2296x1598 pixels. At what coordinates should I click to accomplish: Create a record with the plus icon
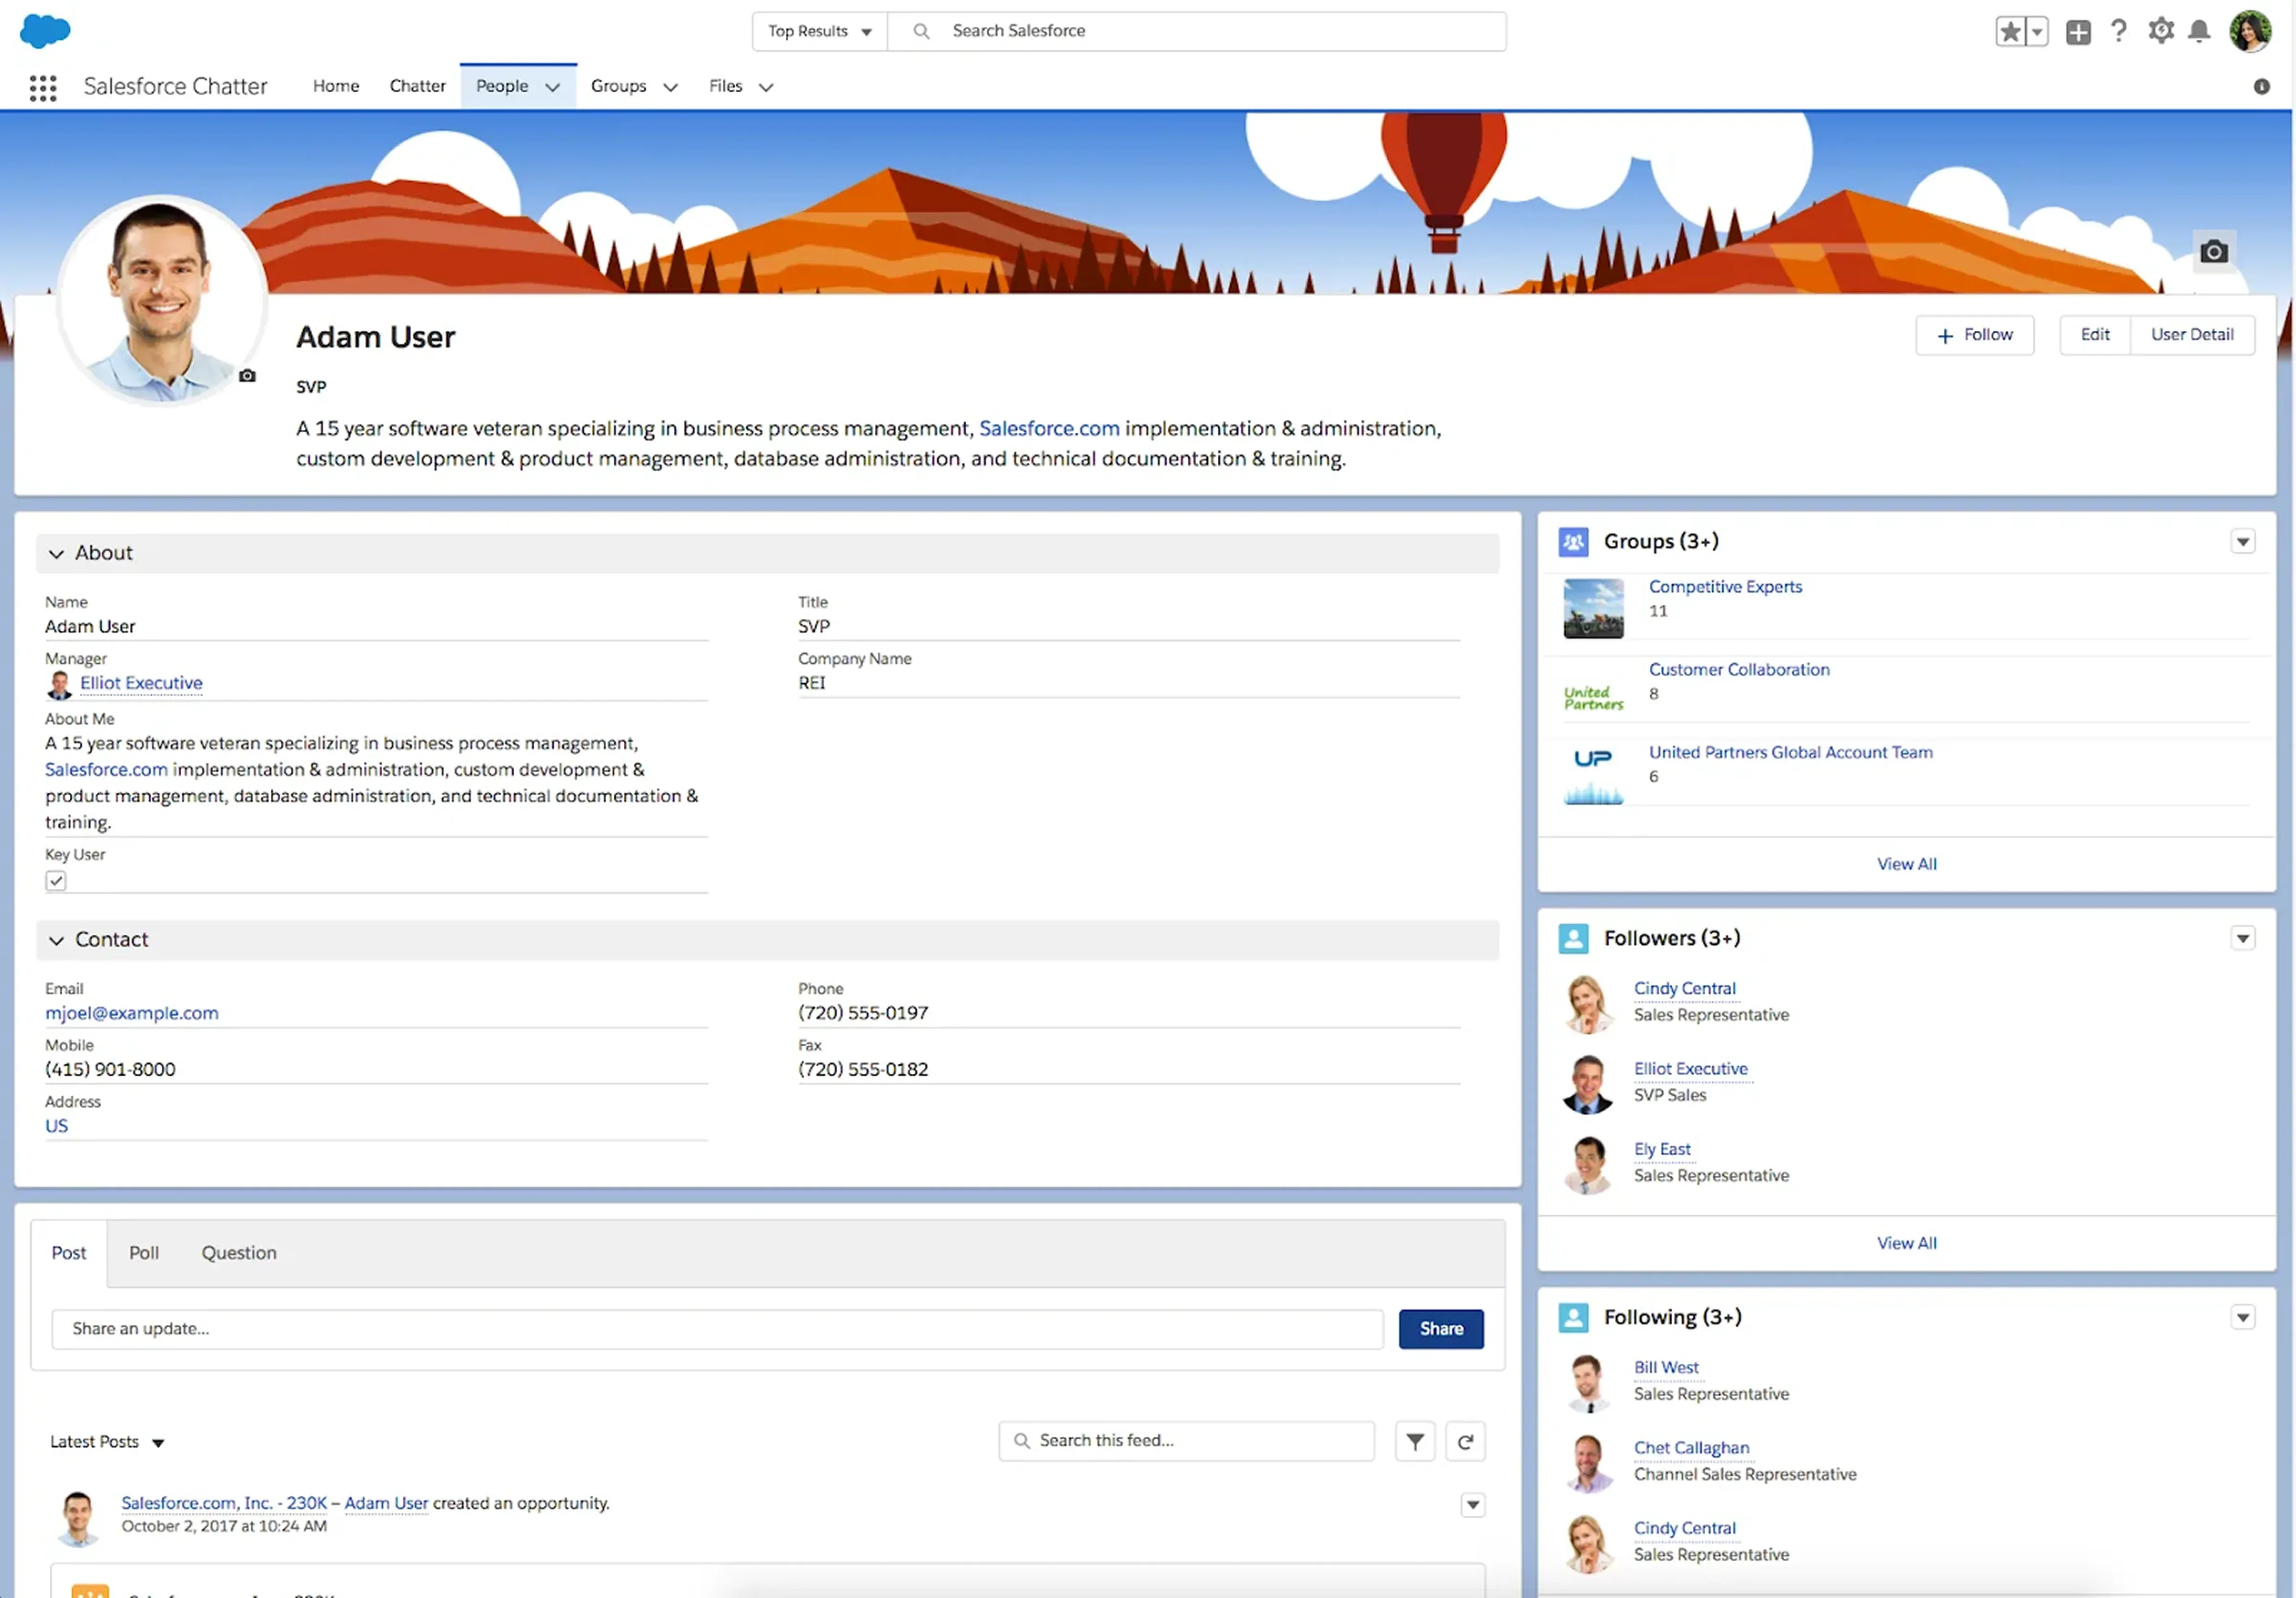point(2079,31)
